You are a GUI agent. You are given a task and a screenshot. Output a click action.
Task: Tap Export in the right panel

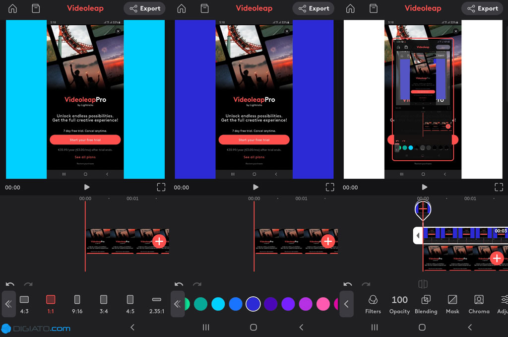tap(482, 8)
